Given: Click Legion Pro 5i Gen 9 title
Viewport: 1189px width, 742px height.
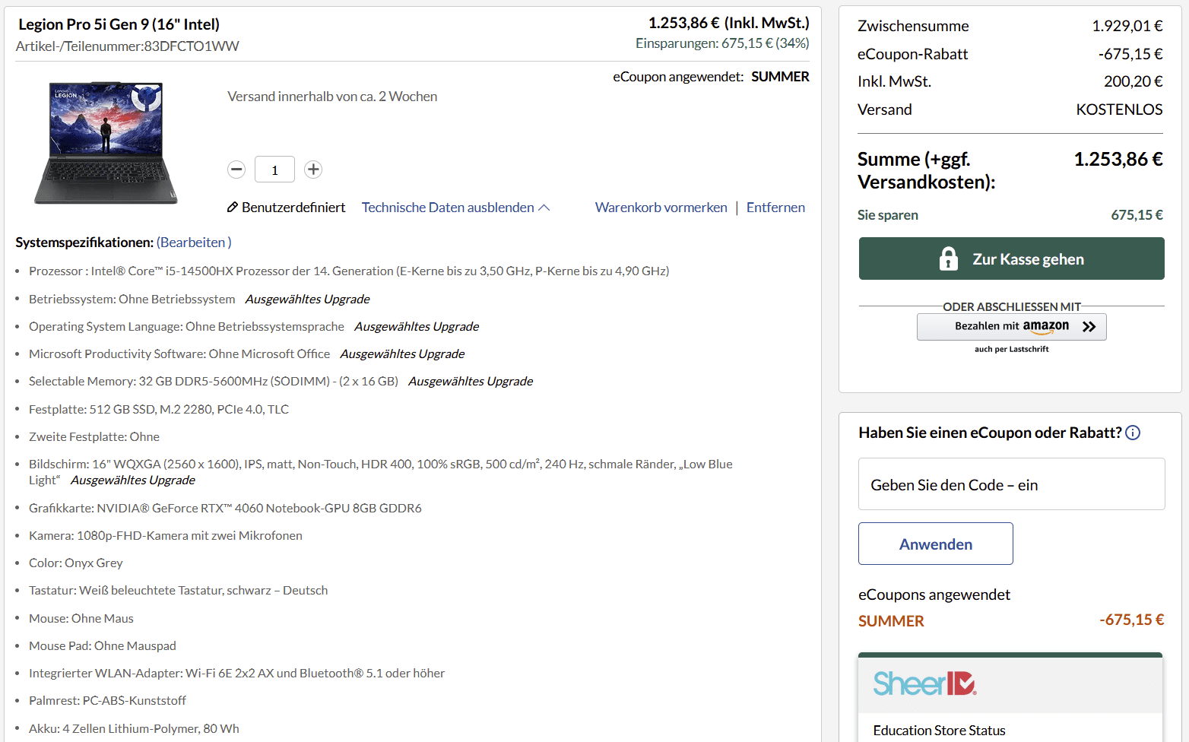Looking at the screenshot, I should tap(119, 24).
